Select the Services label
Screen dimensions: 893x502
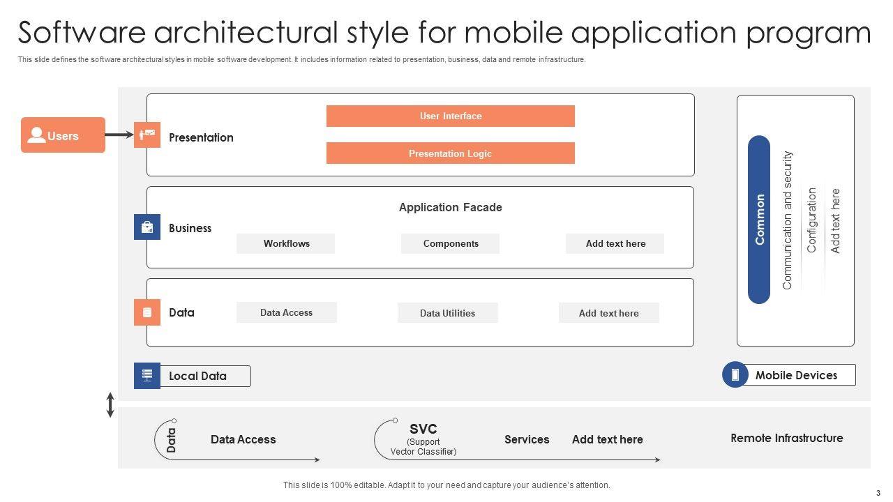[527, 439]
